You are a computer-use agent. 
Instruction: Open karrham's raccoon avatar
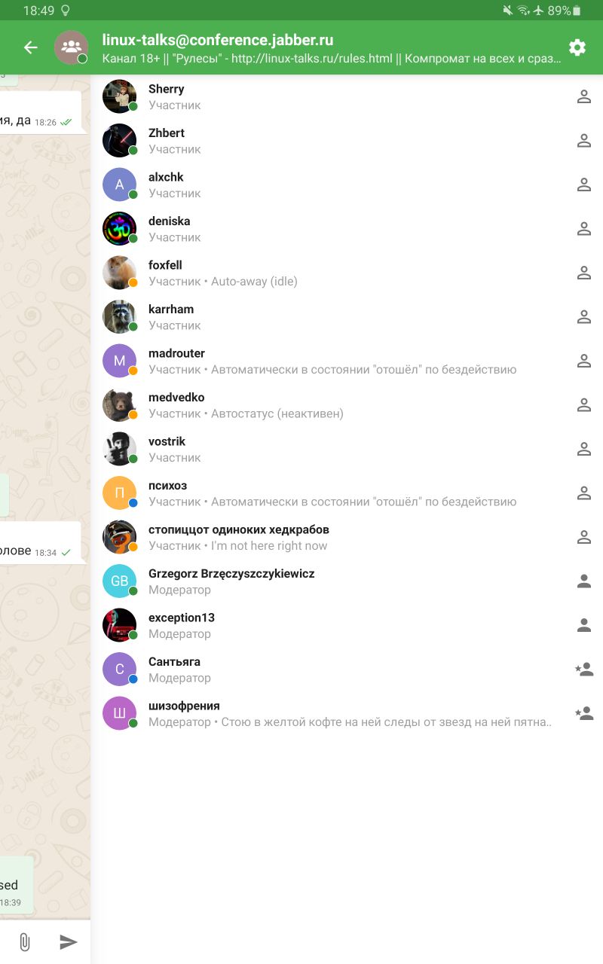119,316
